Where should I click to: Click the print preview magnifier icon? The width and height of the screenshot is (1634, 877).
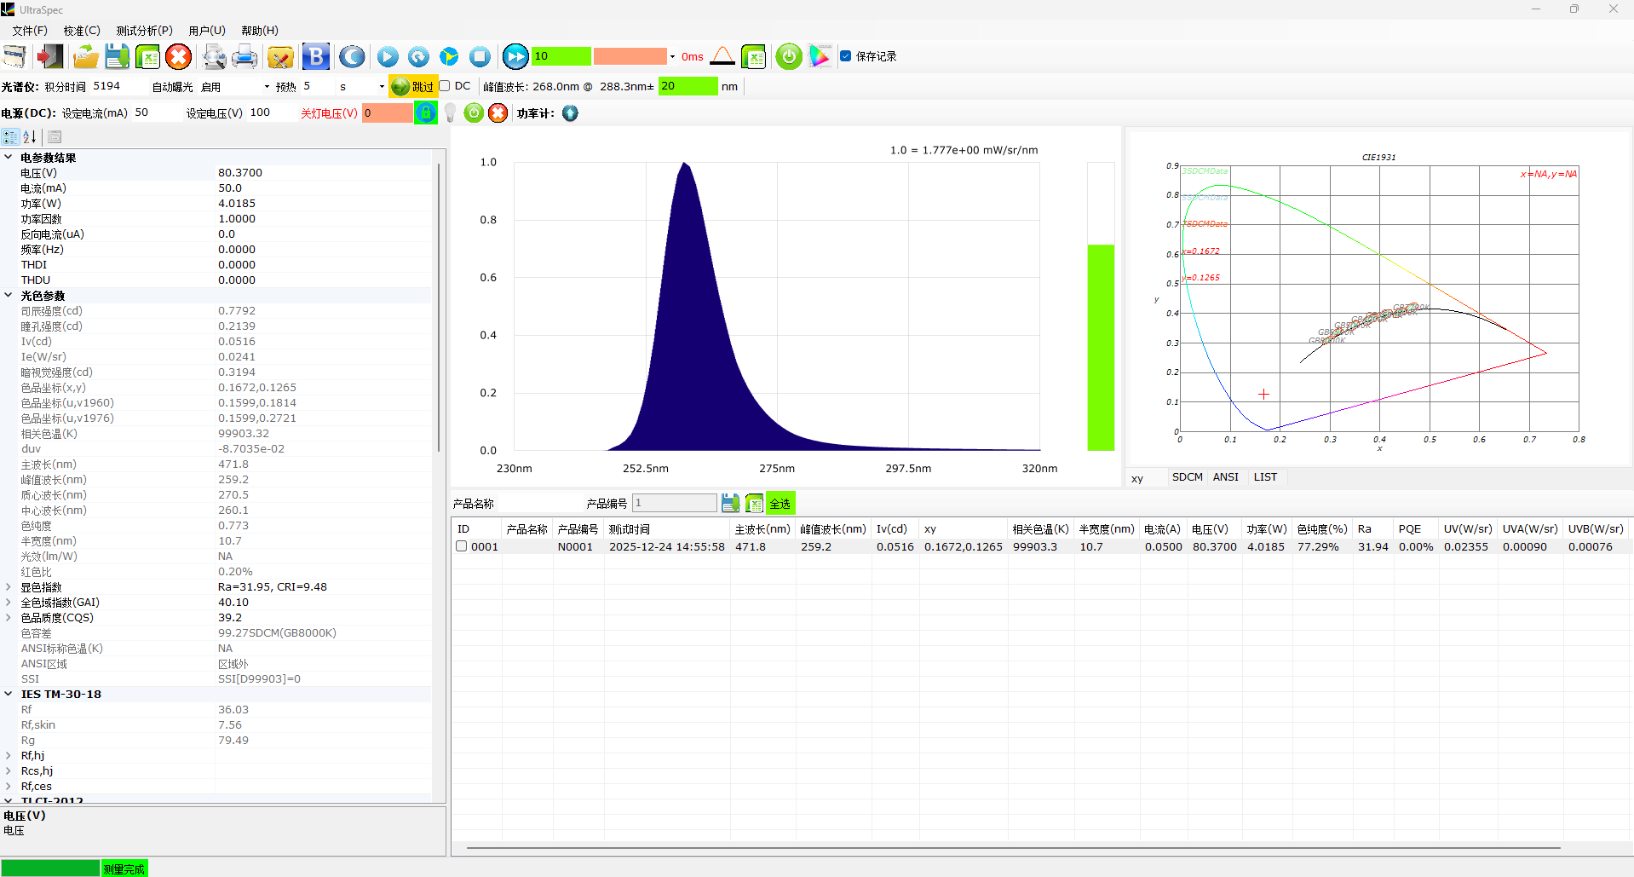tap(214, 56)
